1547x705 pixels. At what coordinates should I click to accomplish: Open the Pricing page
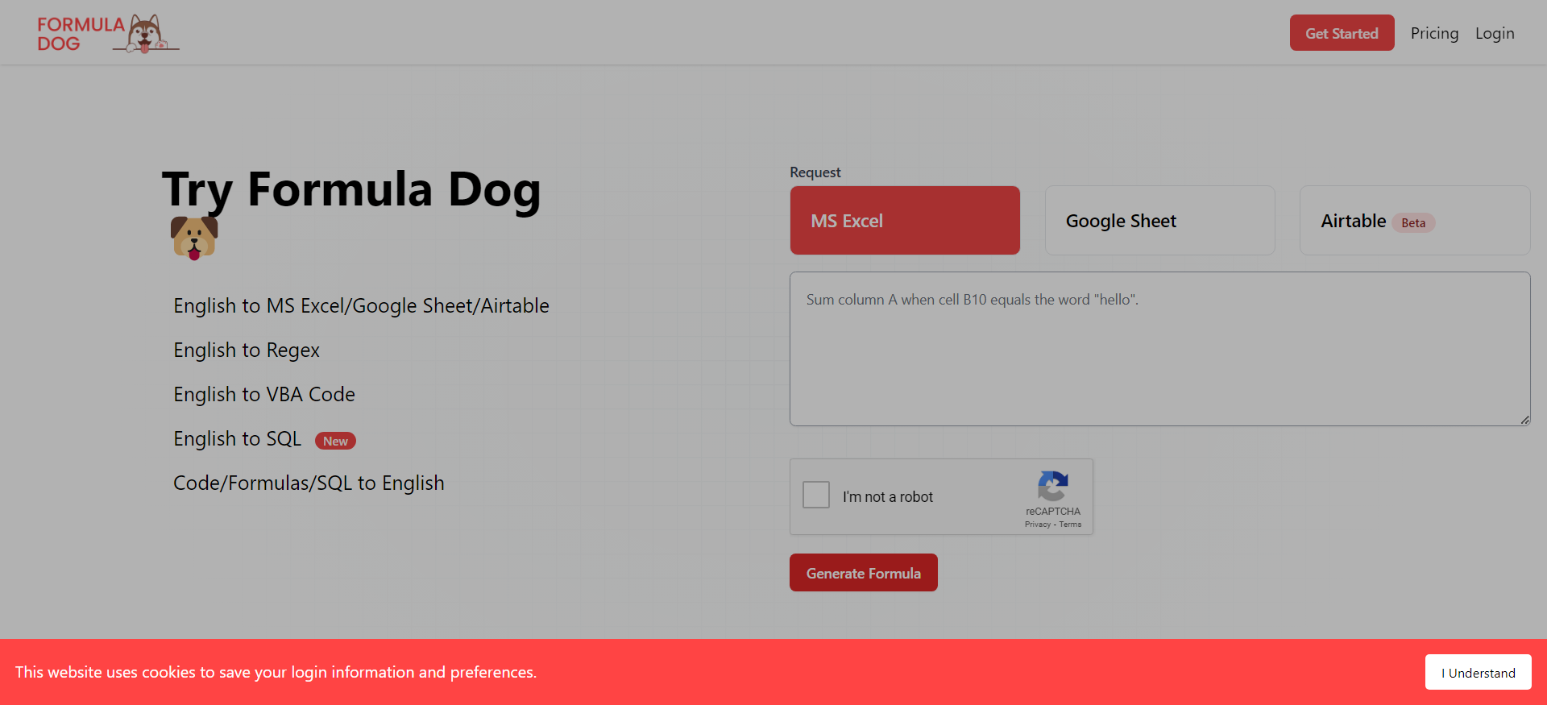click(1434, 33)
